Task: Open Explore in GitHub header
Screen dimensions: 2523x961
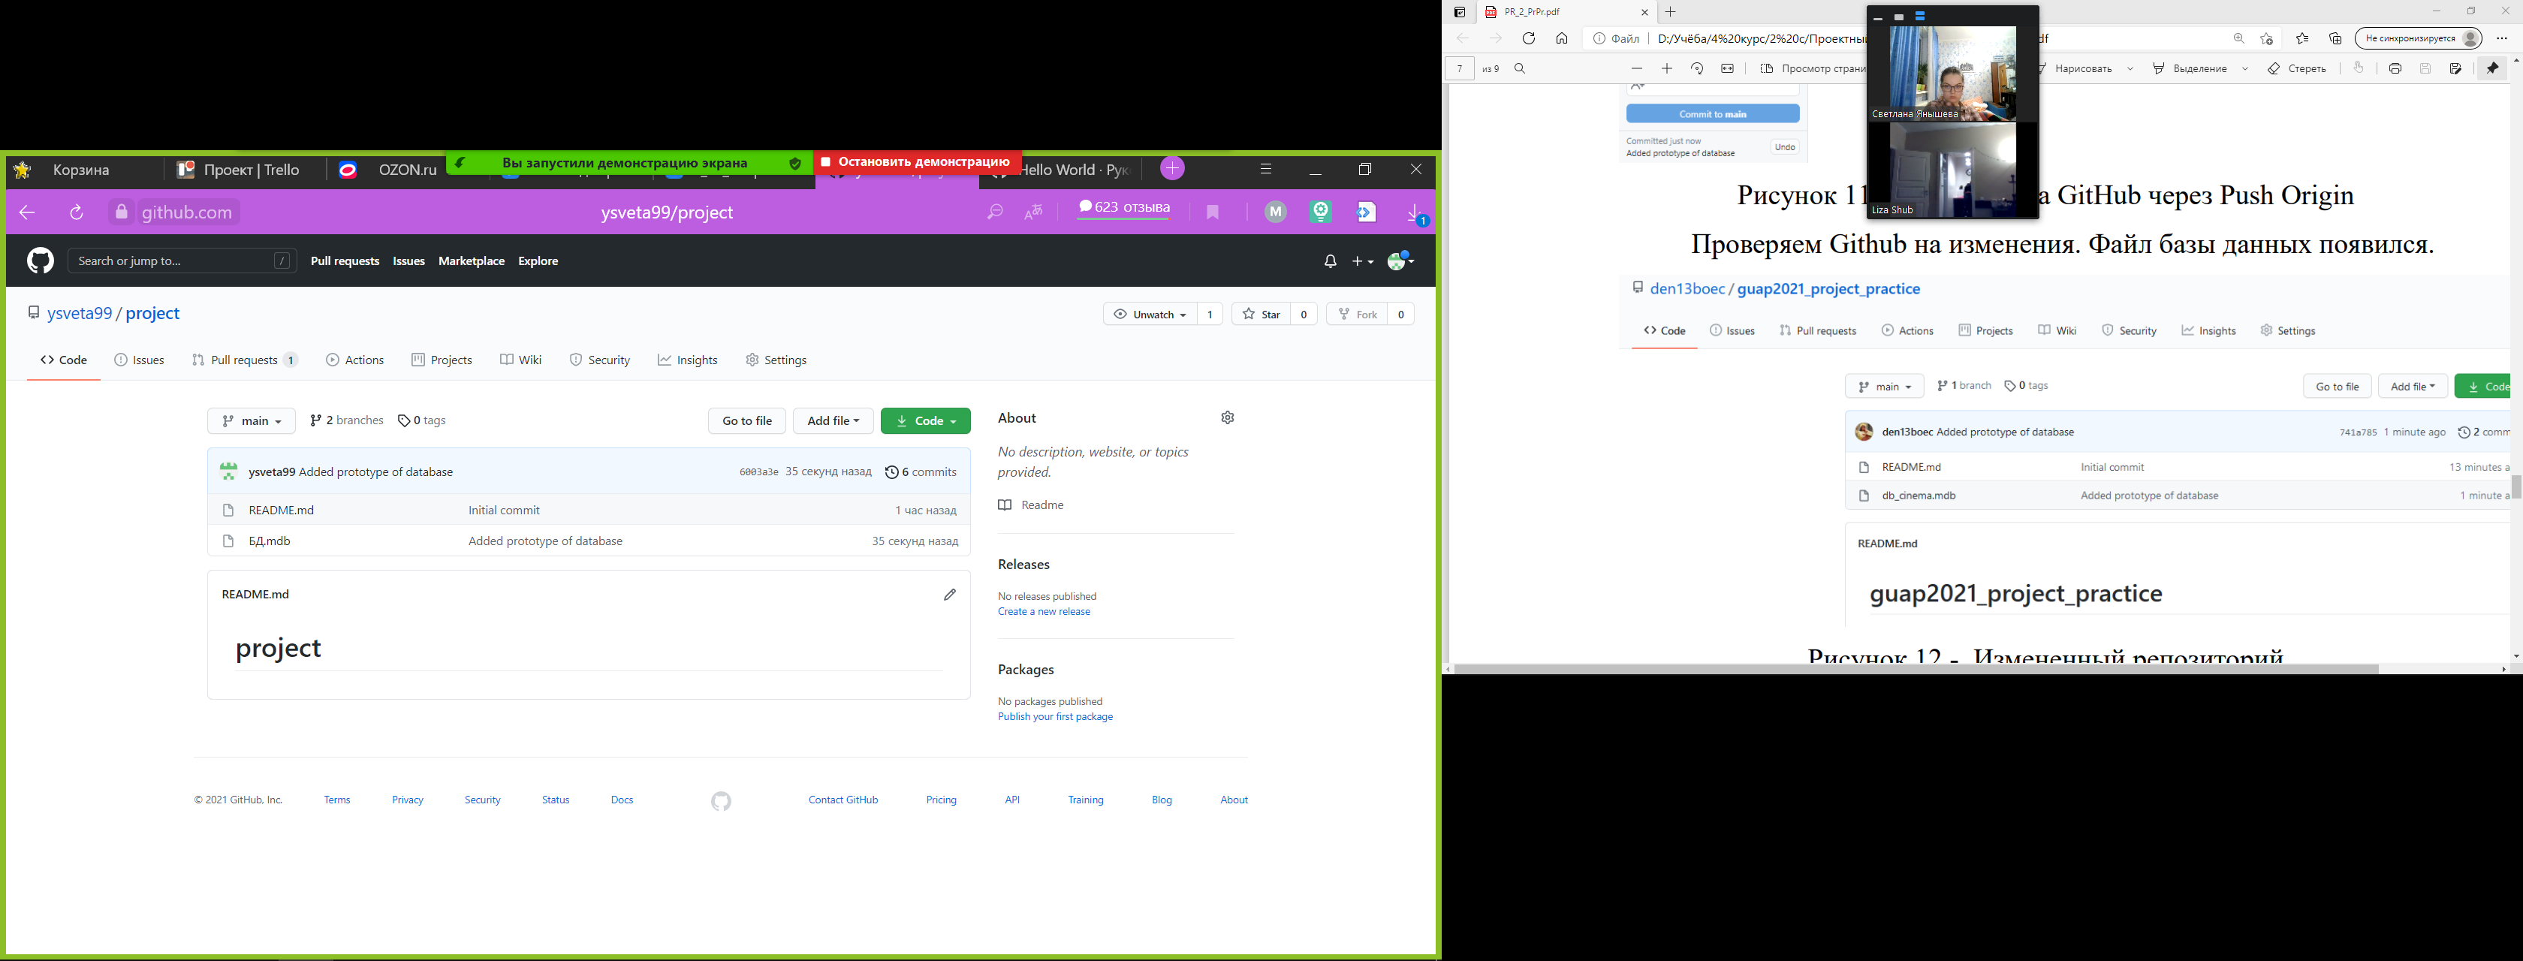Action: [x=538, y=261]
